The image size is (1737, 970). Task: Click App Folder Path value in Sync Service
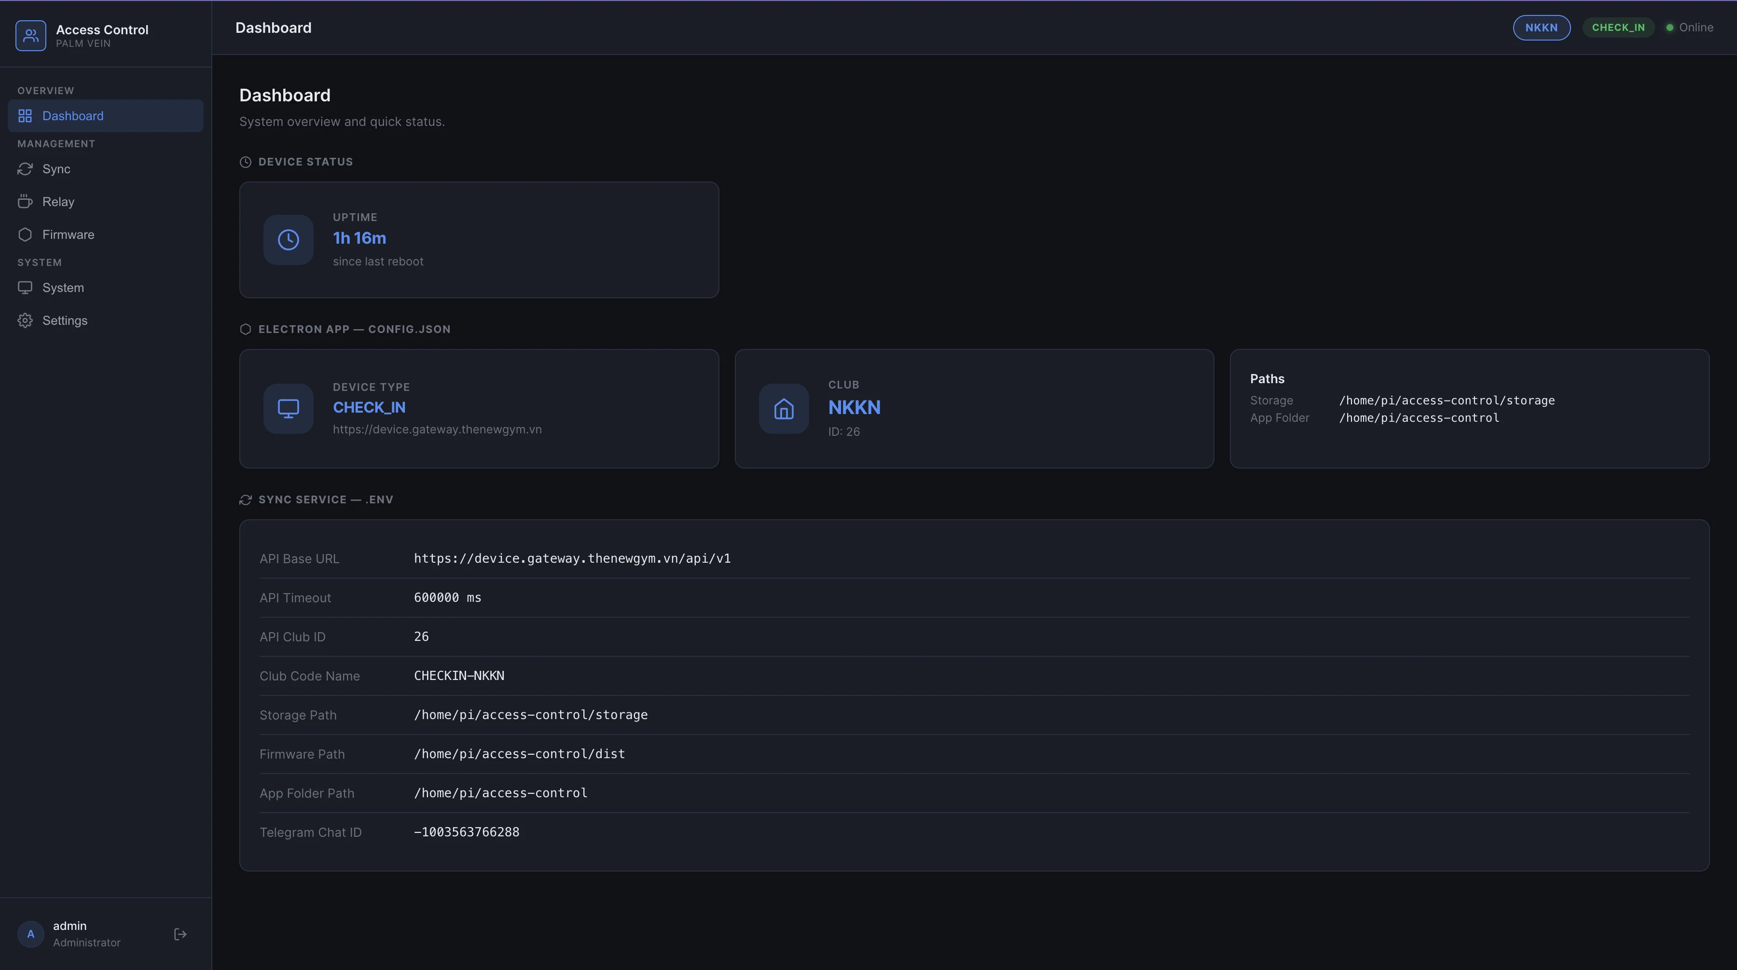pos(500,793)
